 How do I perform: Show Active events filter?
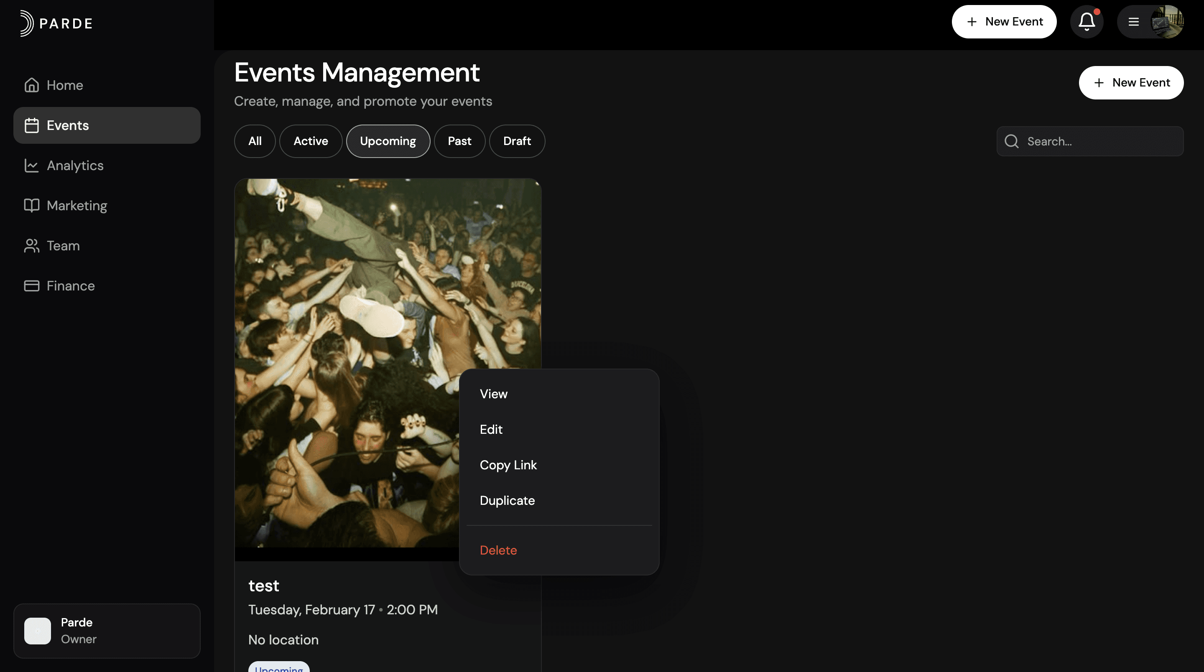tap(310, 141)
